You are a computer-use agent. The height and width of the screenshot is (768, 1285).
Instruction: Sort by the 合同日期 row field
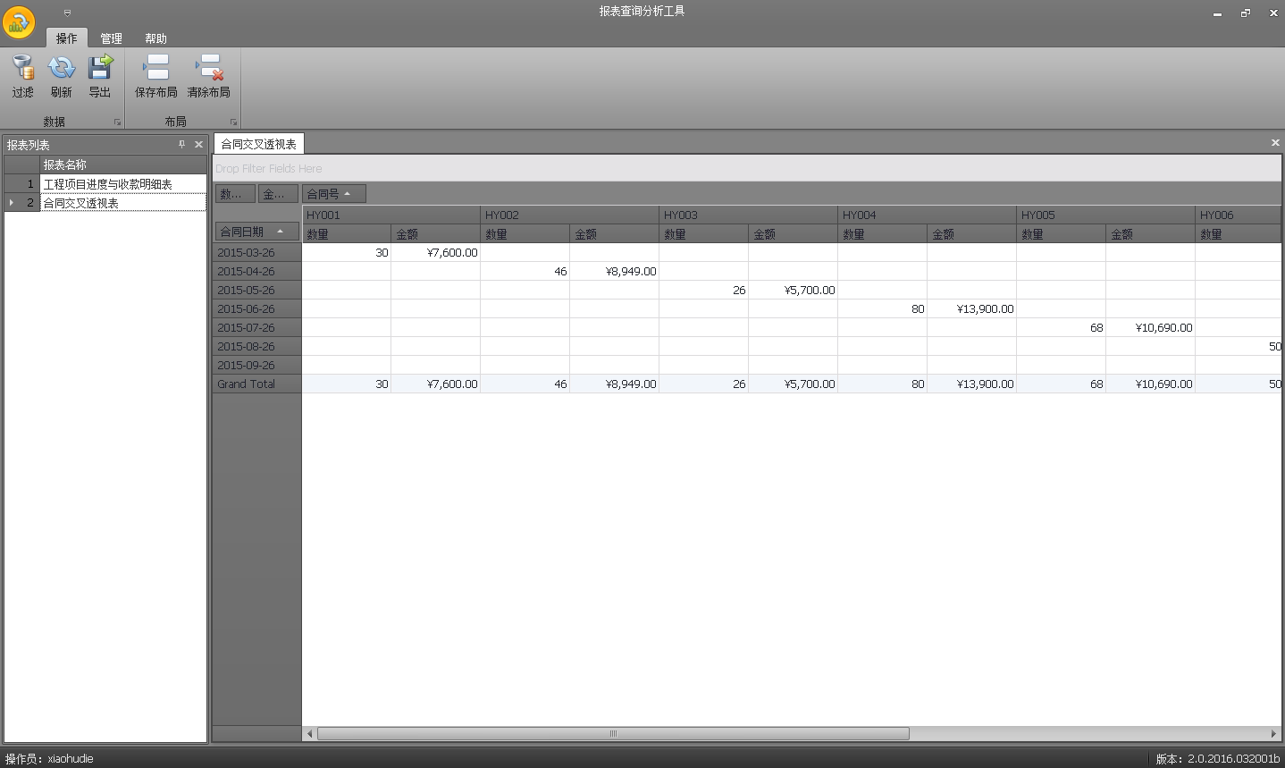pyautogui.click(x=256, y=232)
